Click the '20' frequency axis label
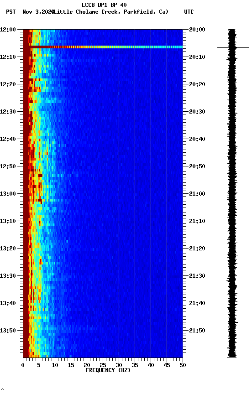Viewport: 252px width, 394px height. tap(87, 365)
